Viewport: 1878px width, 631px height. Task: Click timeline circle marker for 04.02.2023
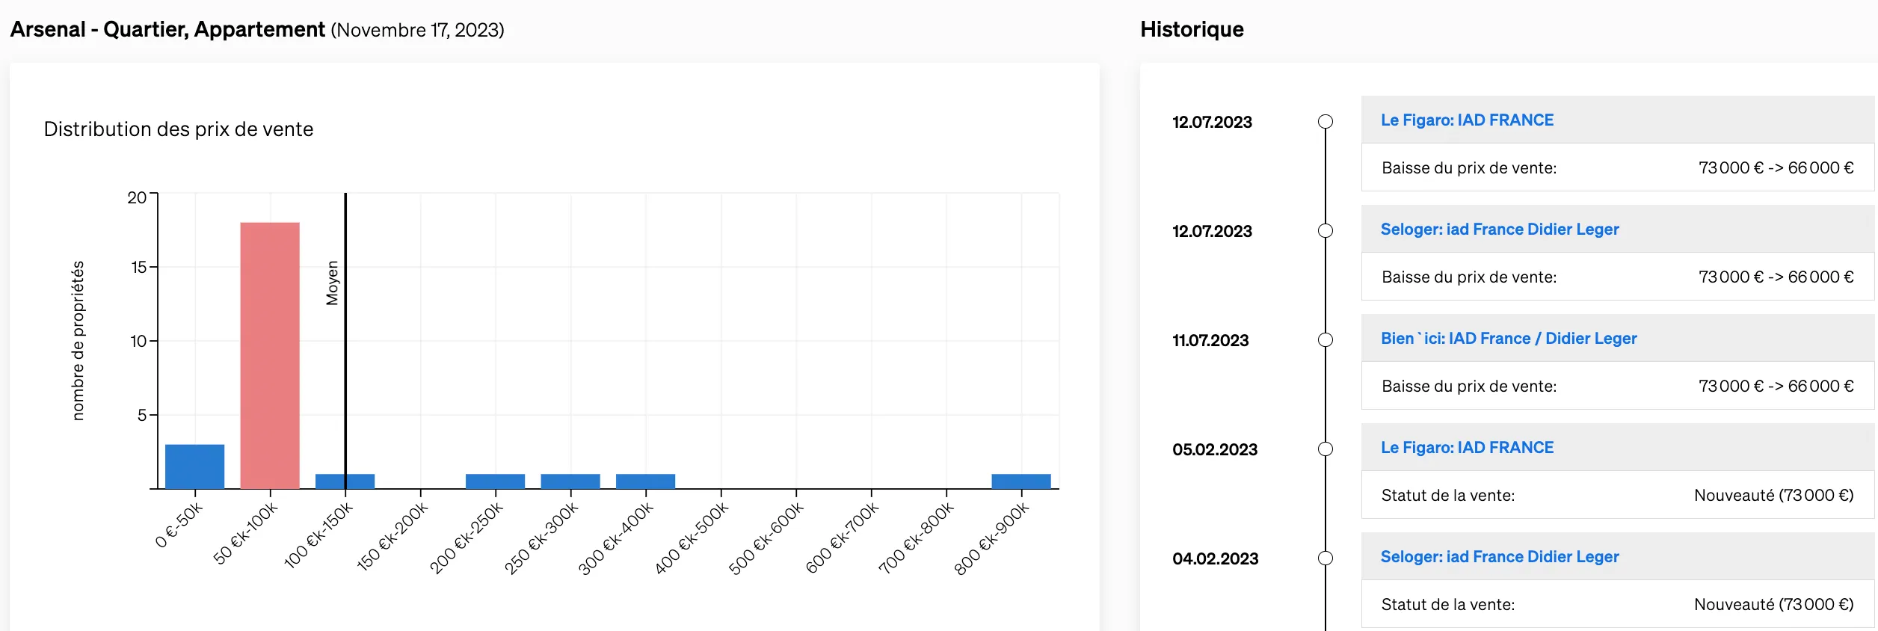pyautogui.click(x=1326, y=558)
